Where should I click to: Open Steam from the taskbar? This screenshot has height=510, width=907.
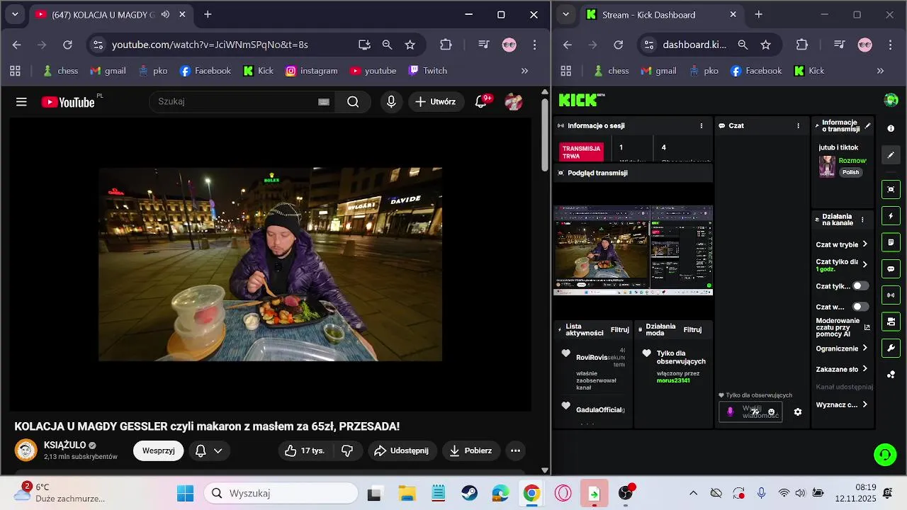[x=470, y=494]
